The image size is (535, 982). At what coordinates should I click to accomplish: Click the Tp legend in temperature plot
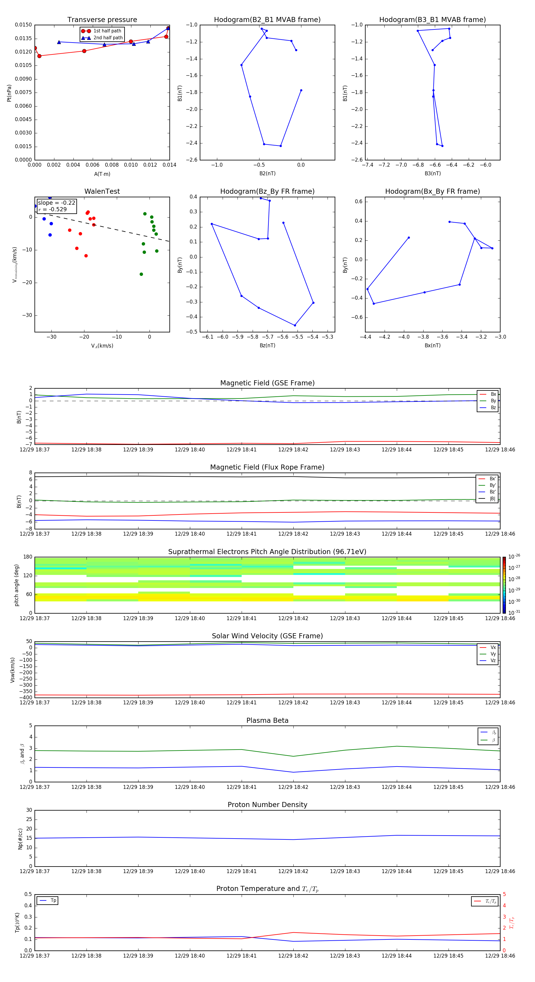pos(48,900)
